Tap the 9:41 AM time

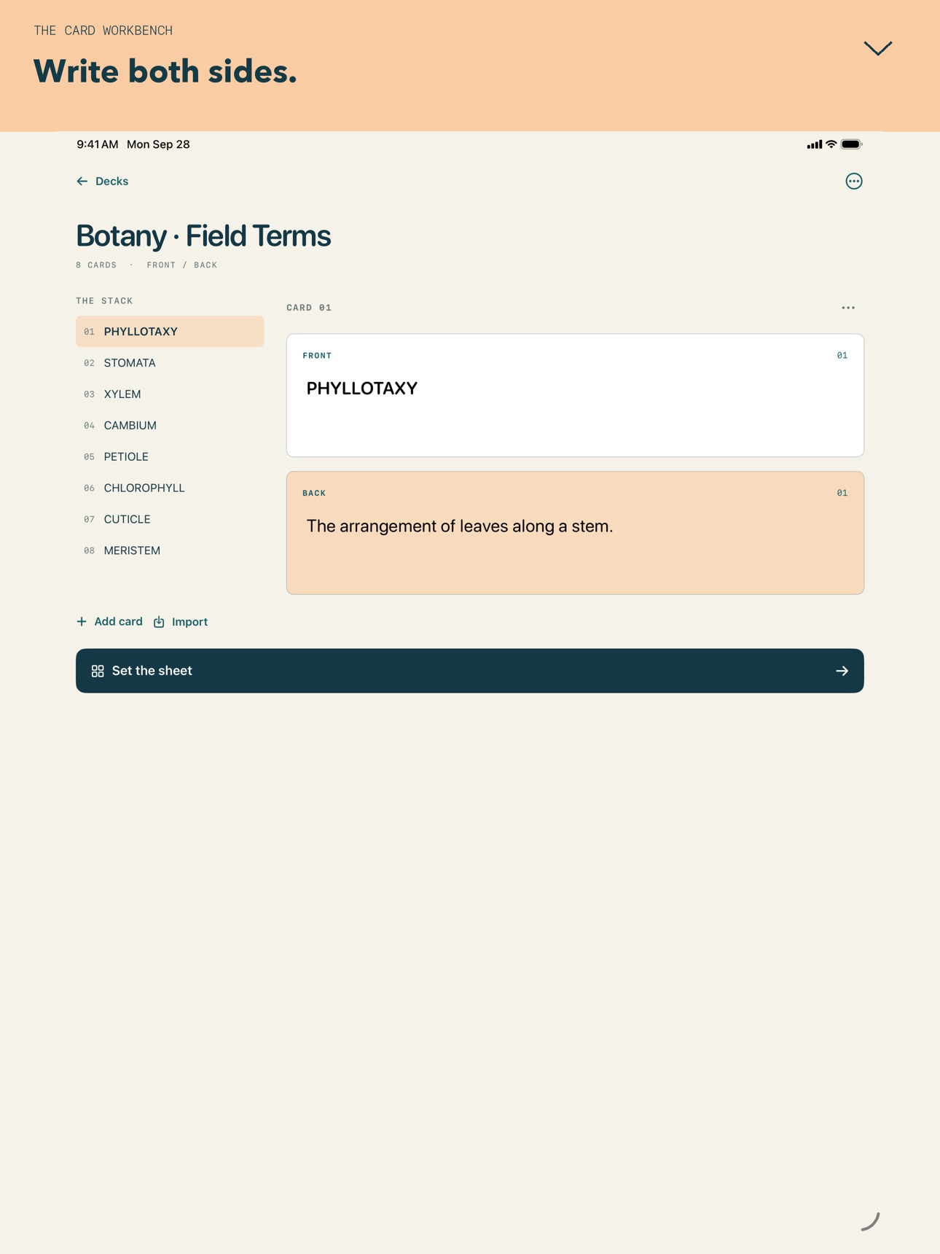point(98,144)
